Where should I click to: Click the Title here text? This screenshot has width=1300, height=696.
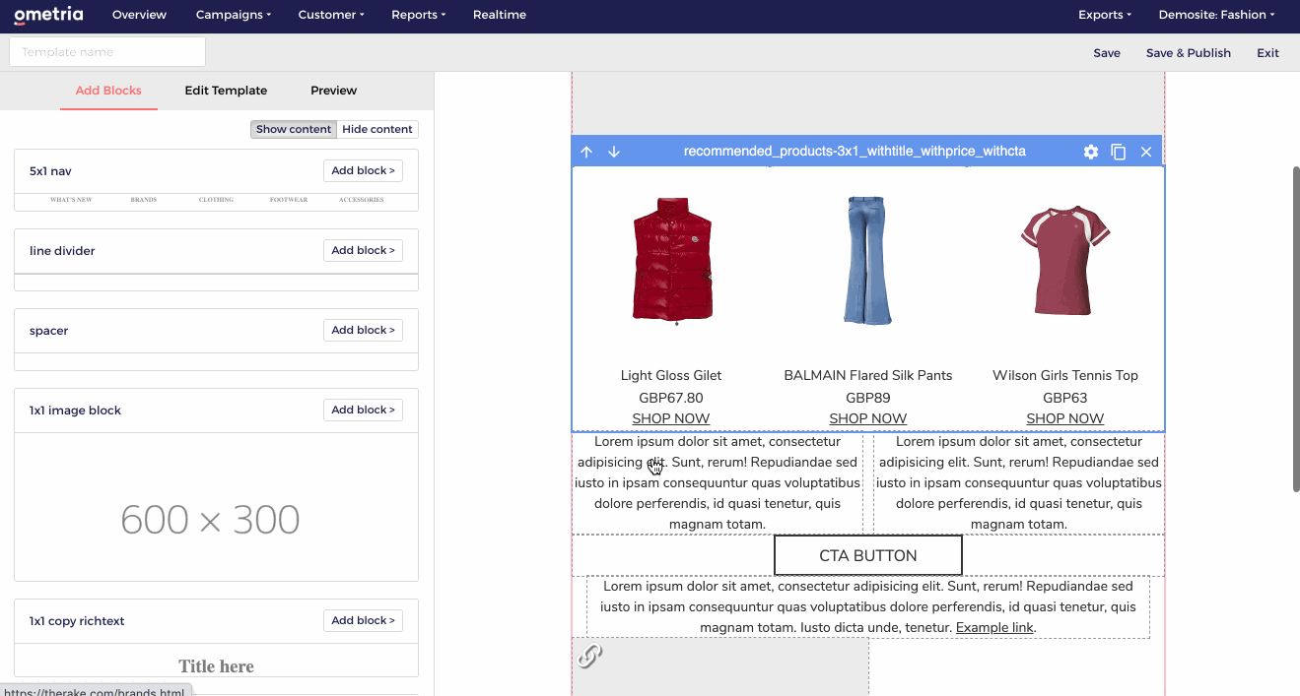point(216,666)
